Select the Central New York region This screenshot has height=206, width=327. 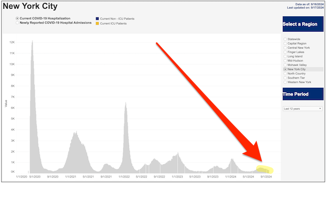click(285, 48)
